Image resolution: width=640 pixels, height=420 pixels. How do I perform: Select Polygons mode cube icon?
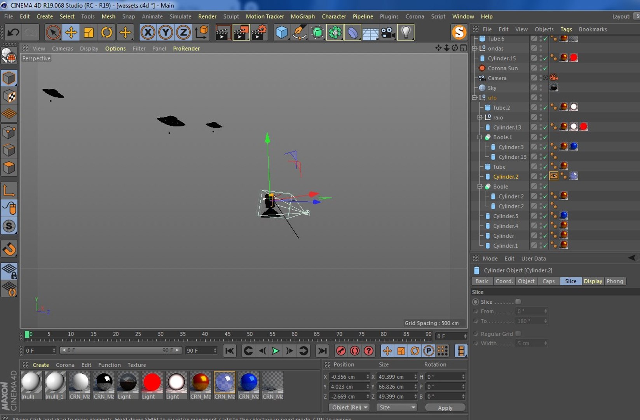tap(9, 168)
